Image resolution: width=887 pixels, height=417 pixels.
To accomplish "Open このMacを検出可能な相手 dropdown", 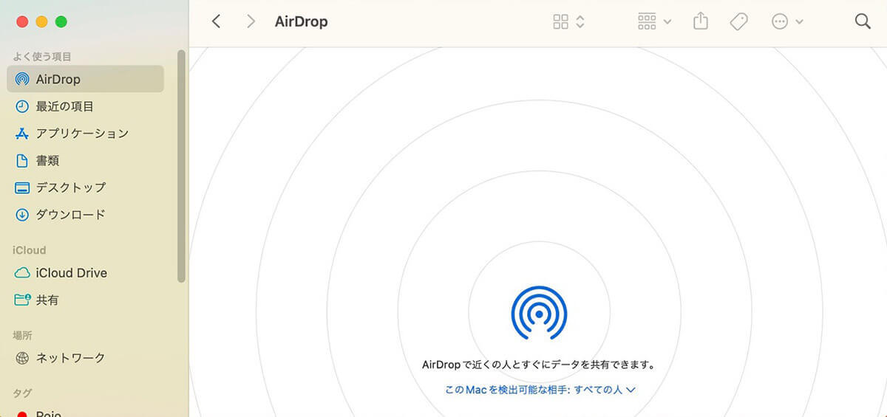I will tap(540, 389).
